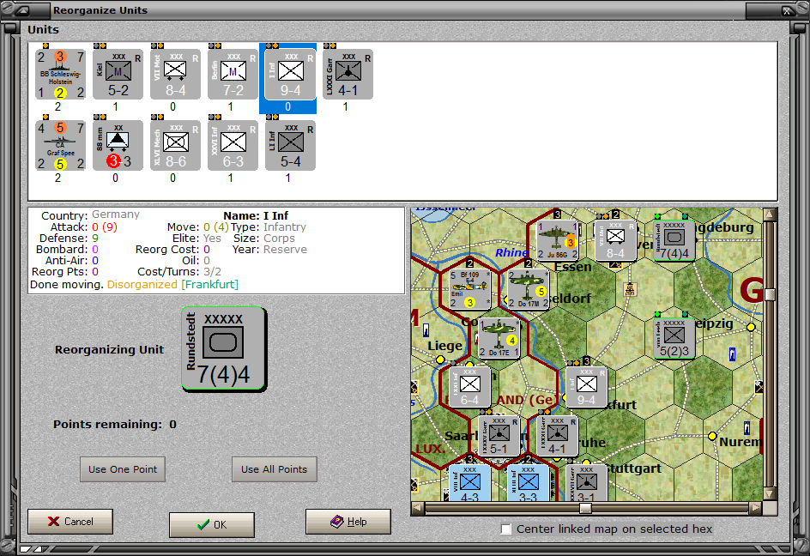
Task: Click the map vertical scrollbar thumb
Action: point(770,294)
